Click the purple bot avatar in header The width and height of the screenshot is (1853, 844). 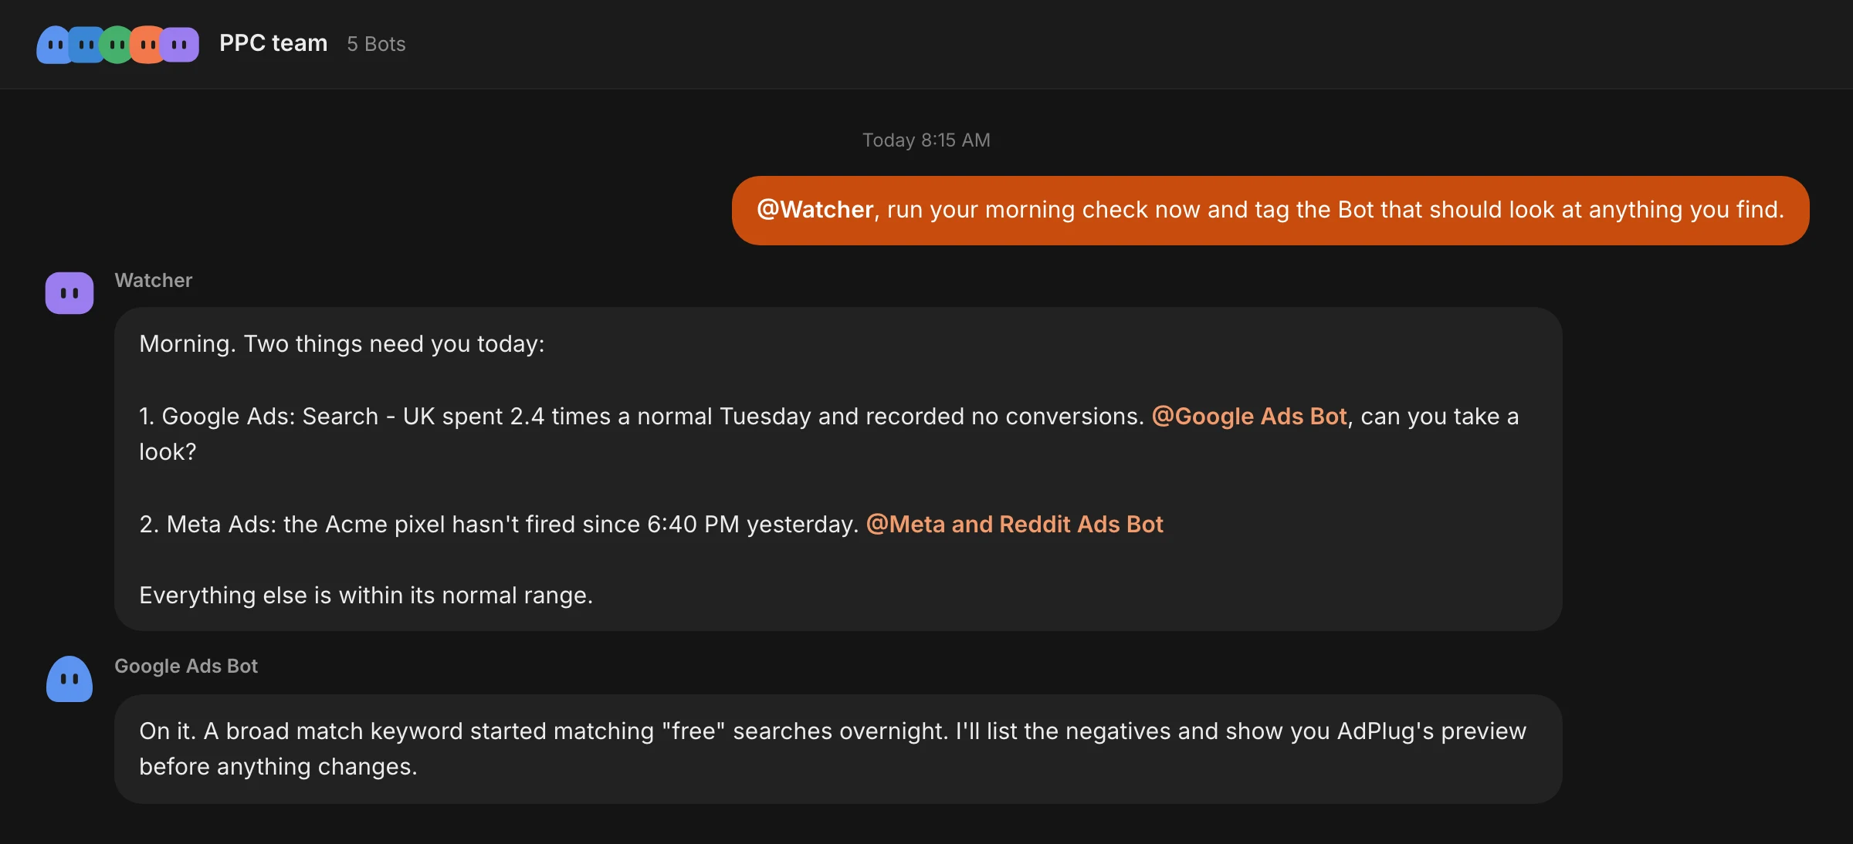[180, 45]
